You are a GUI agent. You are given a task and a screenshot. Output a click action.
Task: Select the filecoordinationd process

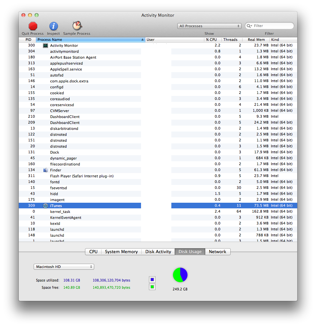158,164
